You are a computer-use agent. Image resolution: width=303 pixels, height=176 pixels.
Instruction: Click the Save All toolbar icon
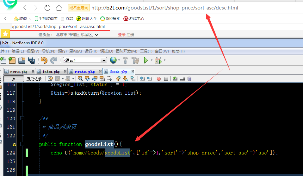coord(31,60)
